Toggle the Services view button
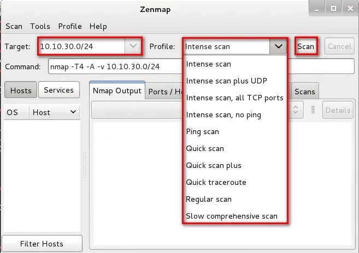 pyautogui.click(x=59, y=90)
